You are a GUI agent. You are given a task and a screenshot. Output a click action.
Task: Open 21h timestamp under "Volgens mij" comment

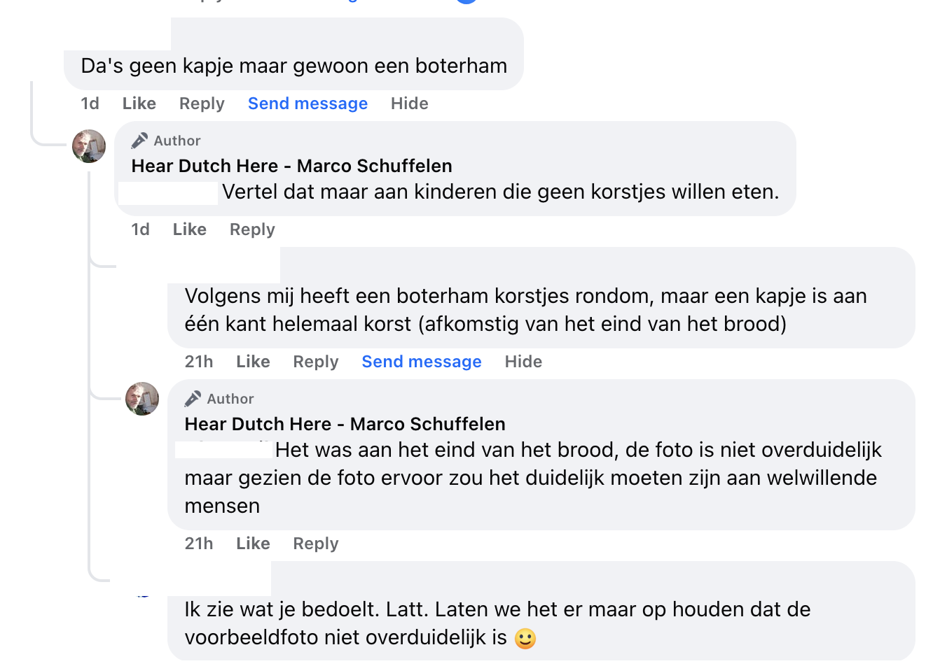[198, 362]
